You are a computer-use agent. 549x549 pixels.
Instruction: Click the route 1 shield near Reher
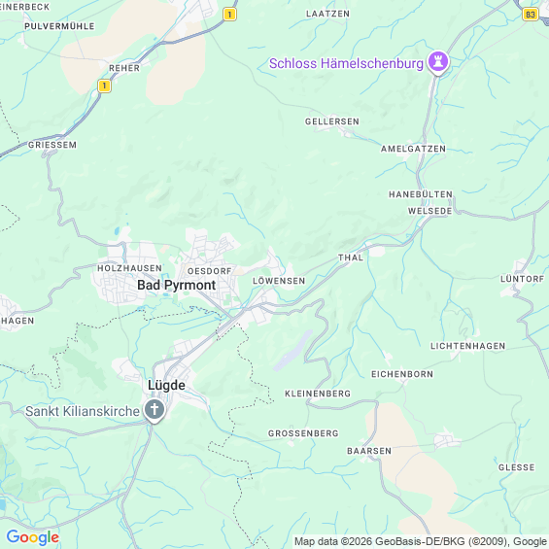(x=104, y=86)
